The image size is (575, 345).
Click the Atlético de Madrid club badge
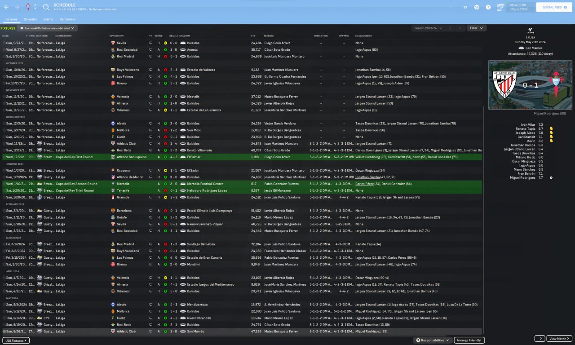coord(113,177)
